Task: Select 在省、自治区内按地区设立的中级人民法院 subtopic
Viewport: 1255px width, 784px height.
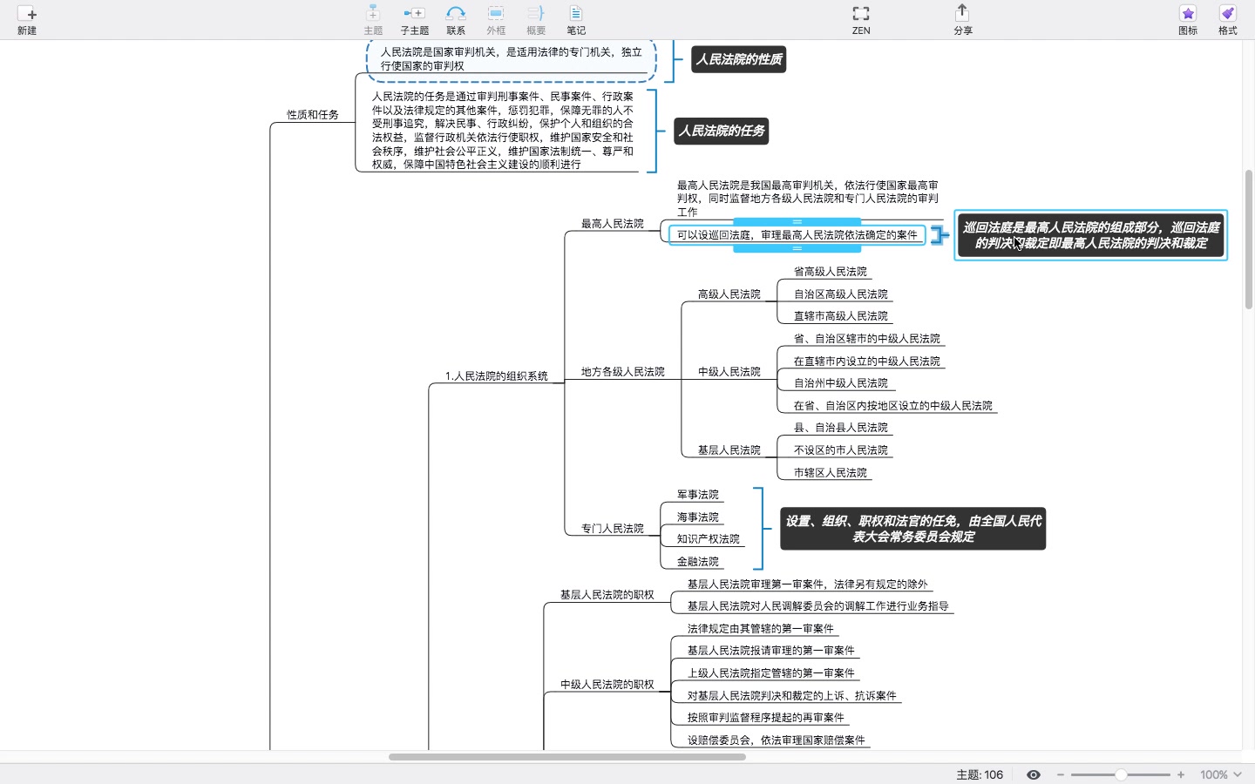Action: [x=893, y=406]
